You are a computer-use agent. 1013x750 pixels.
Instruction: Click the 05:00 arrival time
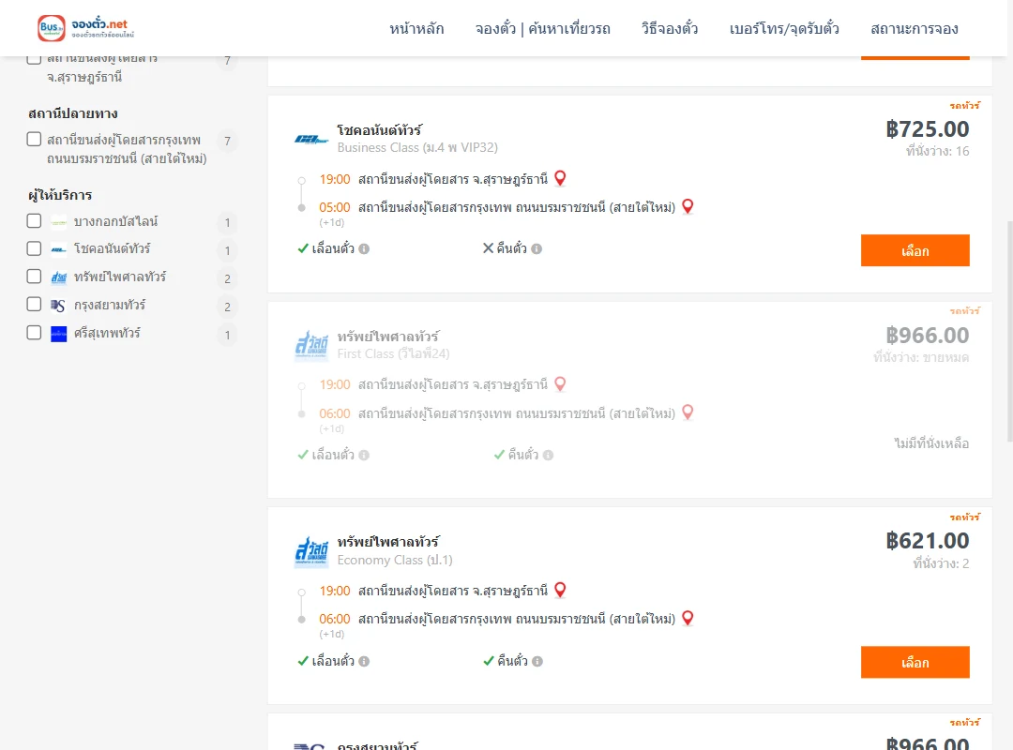(x=335, y=207)
